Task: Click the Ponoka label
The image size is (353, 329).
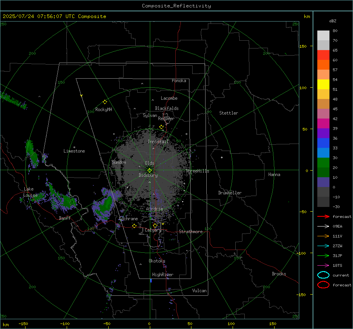Action: (x=179, y=81)
